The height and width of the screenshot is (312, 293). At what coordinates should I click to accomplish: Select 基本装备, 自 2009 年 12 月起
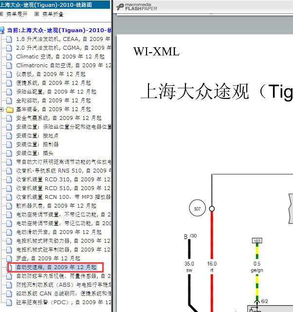click(54, 109)
